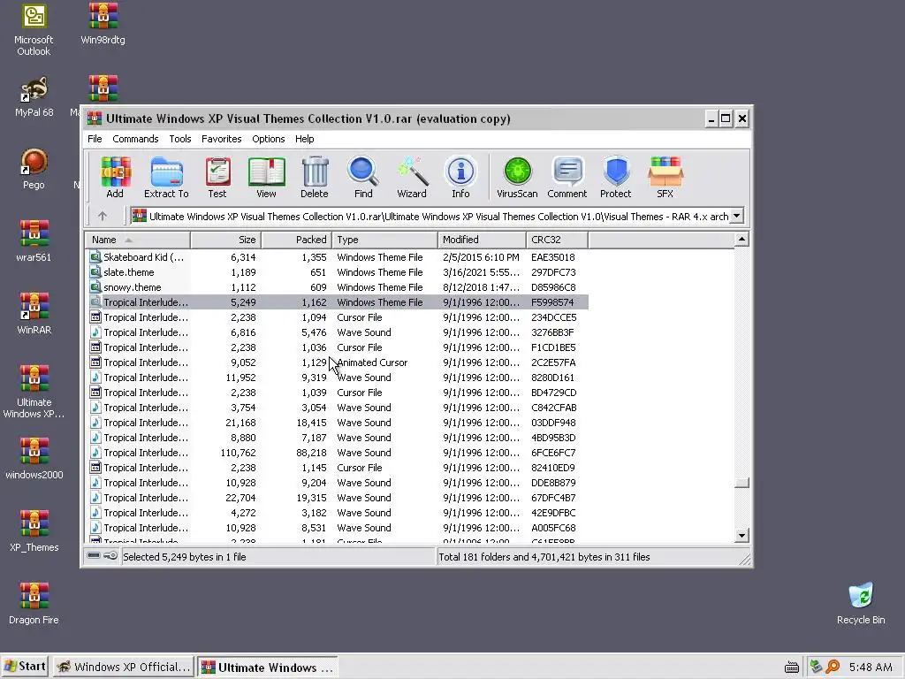Open the Help menu

(x=304, y=139)
